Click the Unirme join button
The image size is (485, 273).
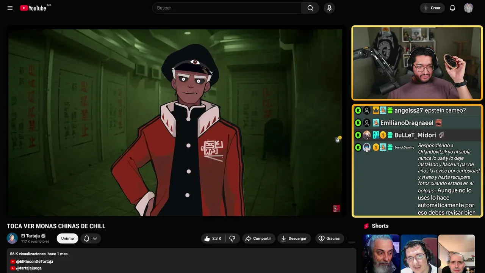point(67,238)
